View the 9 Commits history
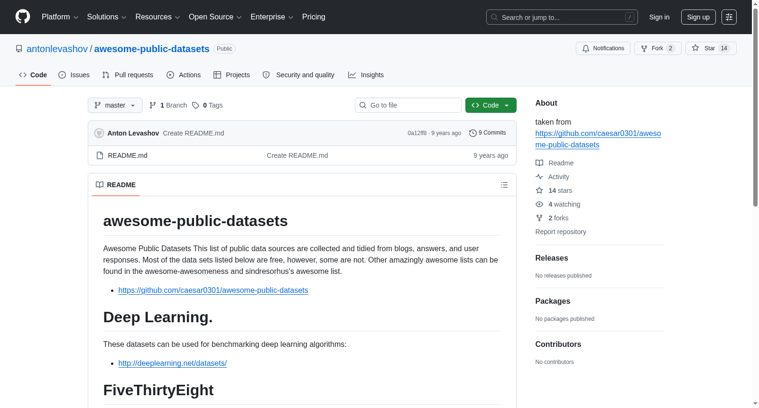759x408 pixels. [488, 133]
